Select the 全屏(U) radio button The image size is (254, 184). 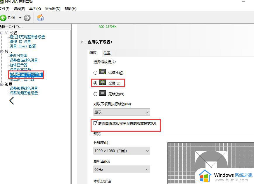coord(95,83)
